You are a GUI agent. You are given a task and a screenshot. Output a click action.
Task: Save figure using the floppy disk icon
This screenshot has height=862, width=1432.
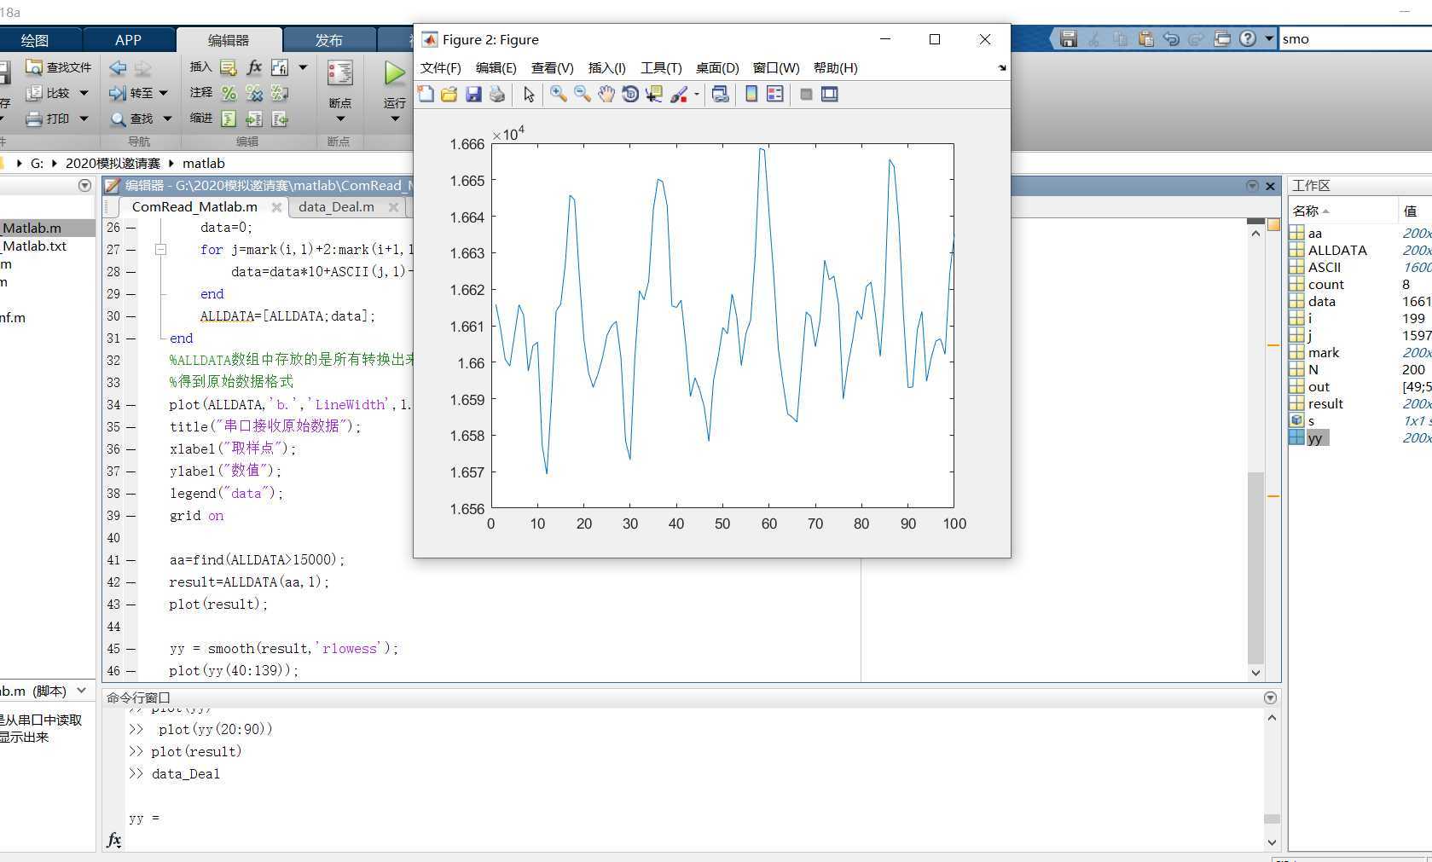coord(473,95)
